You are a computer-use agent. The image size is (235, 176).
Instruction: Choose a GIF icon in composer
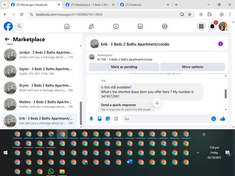click(x=116, y=119)
